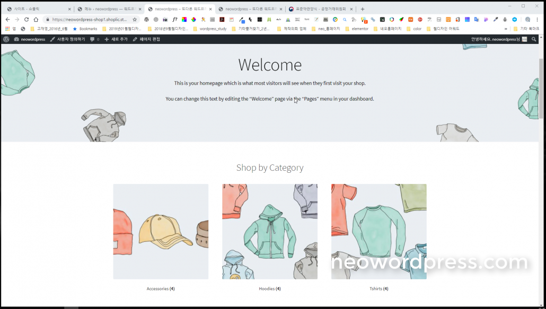
Task: Click the Apps grid shortcut in bookmarks bar
Action: pos(7,29)
